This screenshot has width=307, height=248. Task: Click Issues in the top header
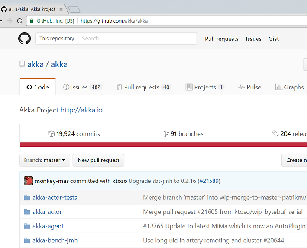pos(254,39)
